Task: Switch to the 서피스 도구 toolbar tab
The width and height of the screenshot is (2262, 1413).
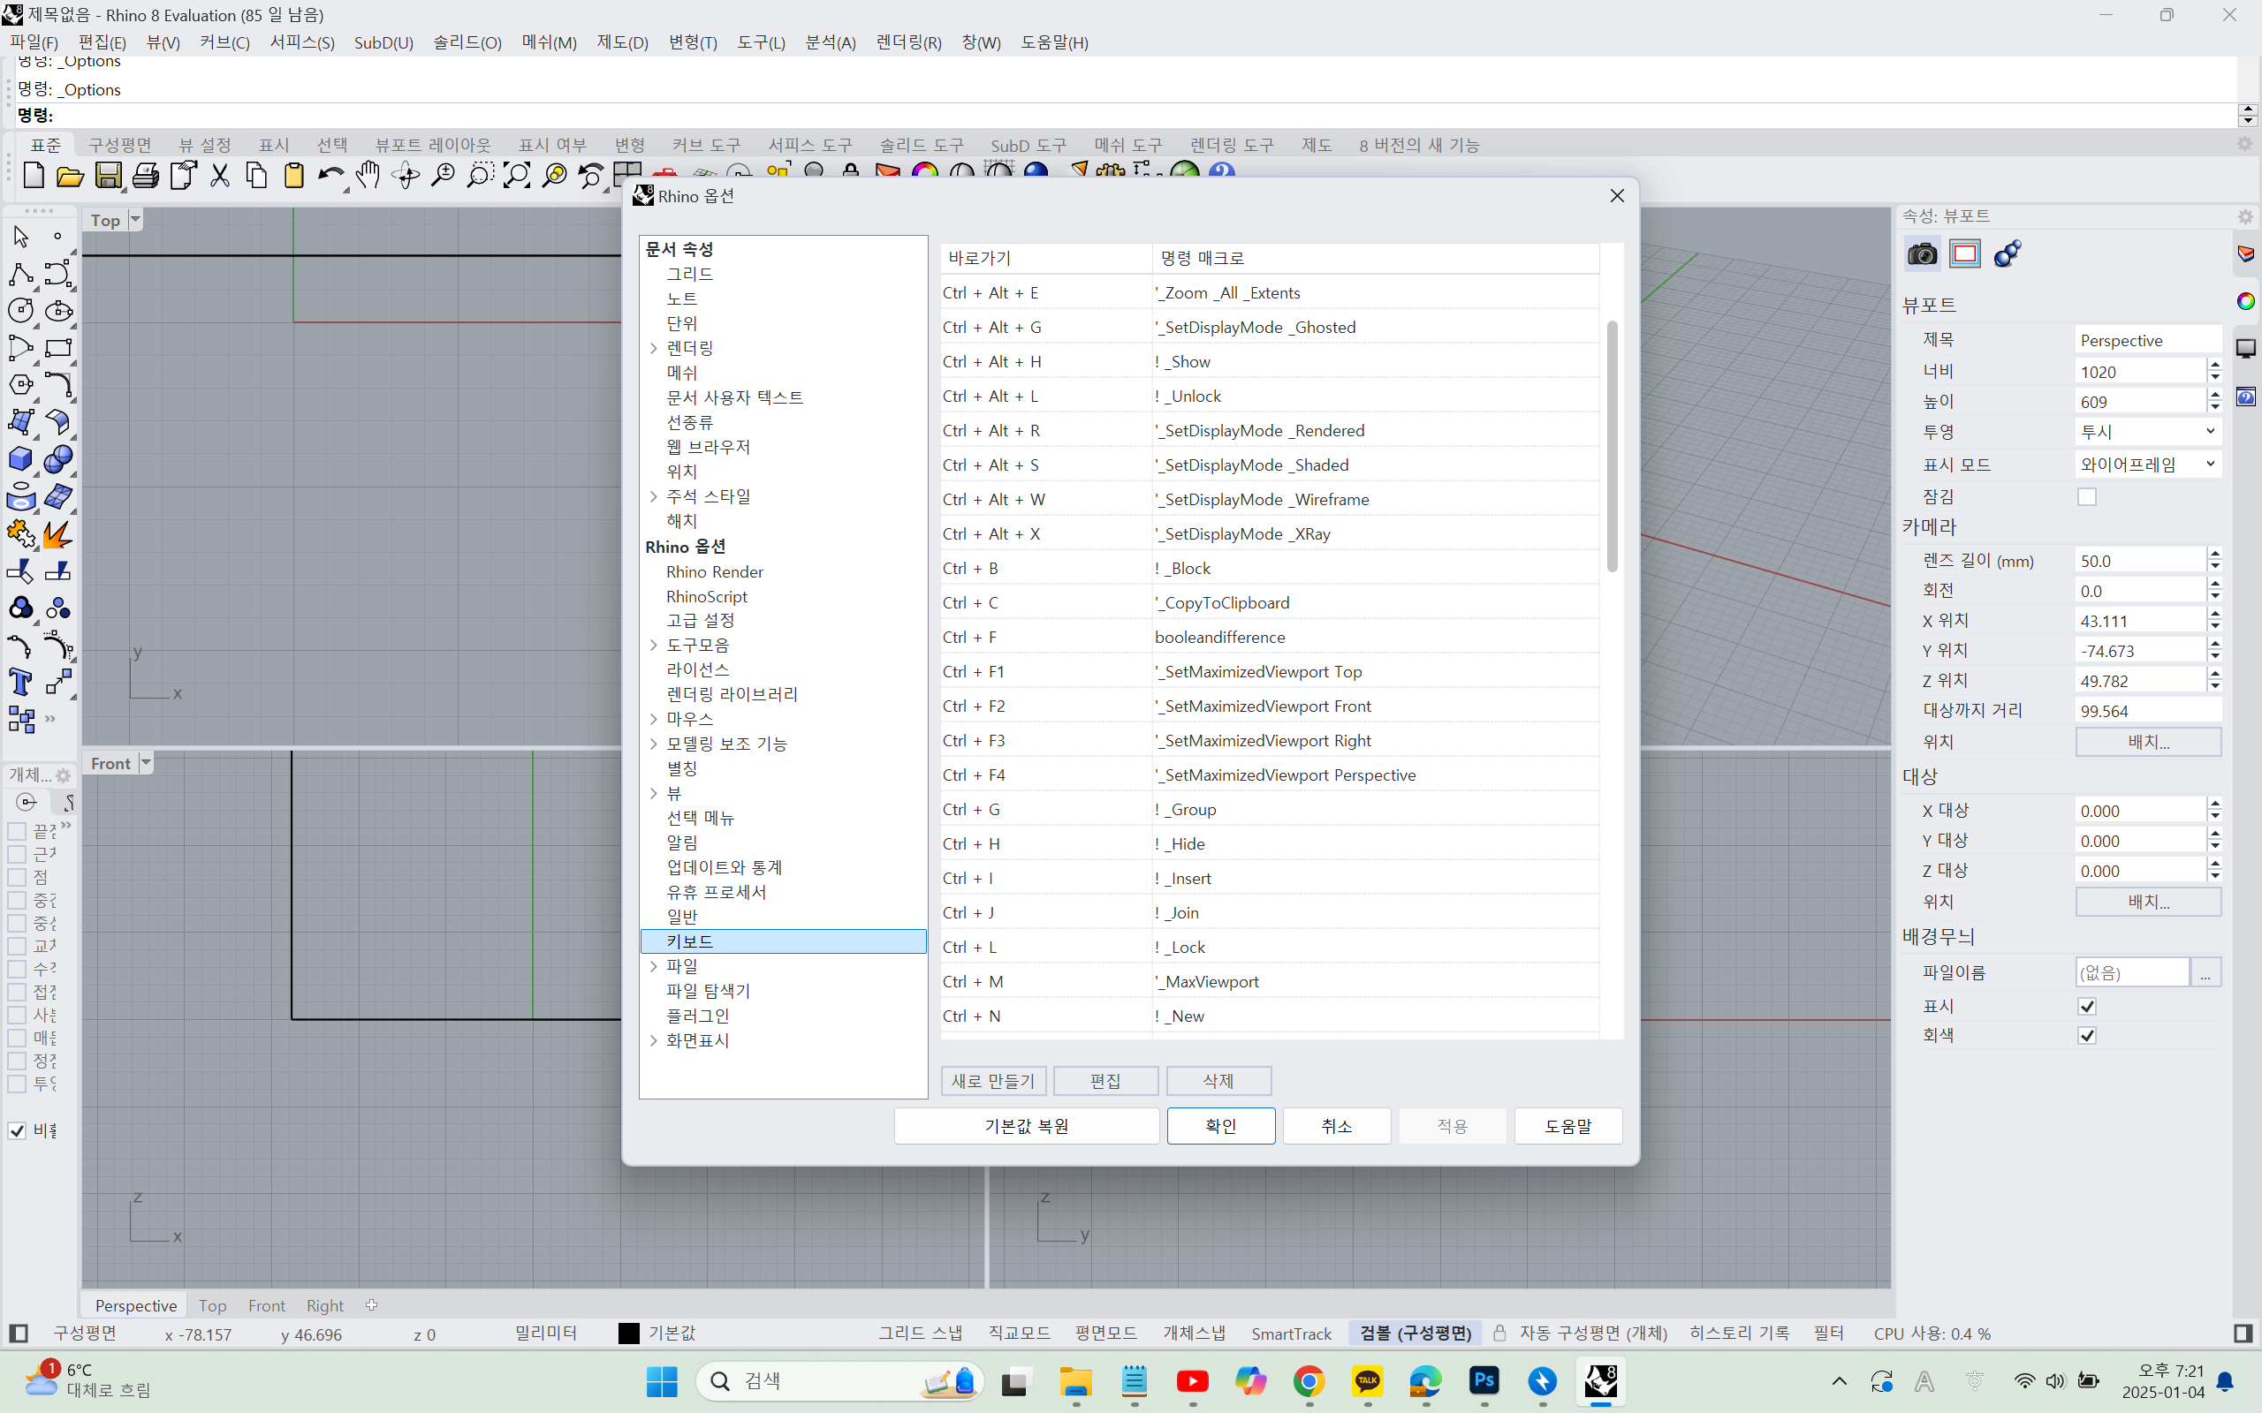Action: pos(810,145)
